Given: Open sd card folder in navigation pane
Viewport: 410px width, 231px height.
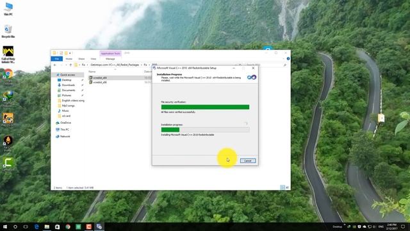Looking at the screenshot, I should point(66,116).
